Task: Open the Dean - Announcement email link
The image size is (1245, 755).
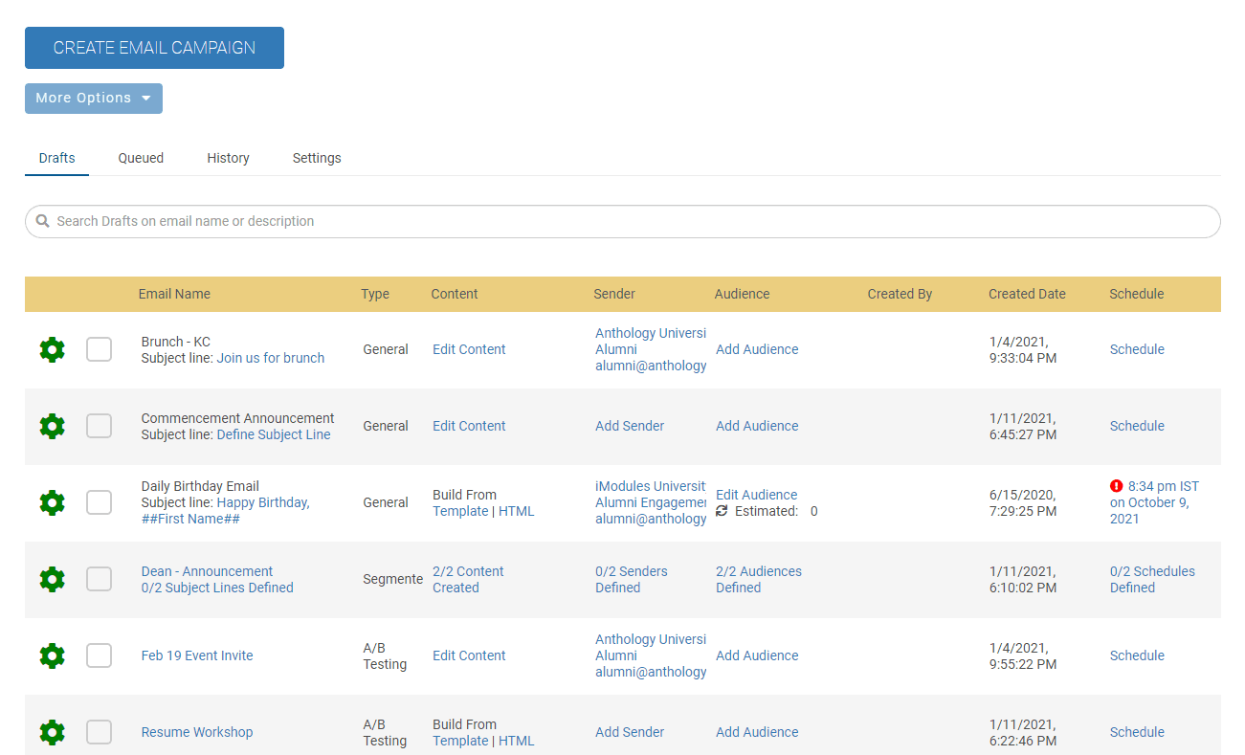Action: (207, 571)
